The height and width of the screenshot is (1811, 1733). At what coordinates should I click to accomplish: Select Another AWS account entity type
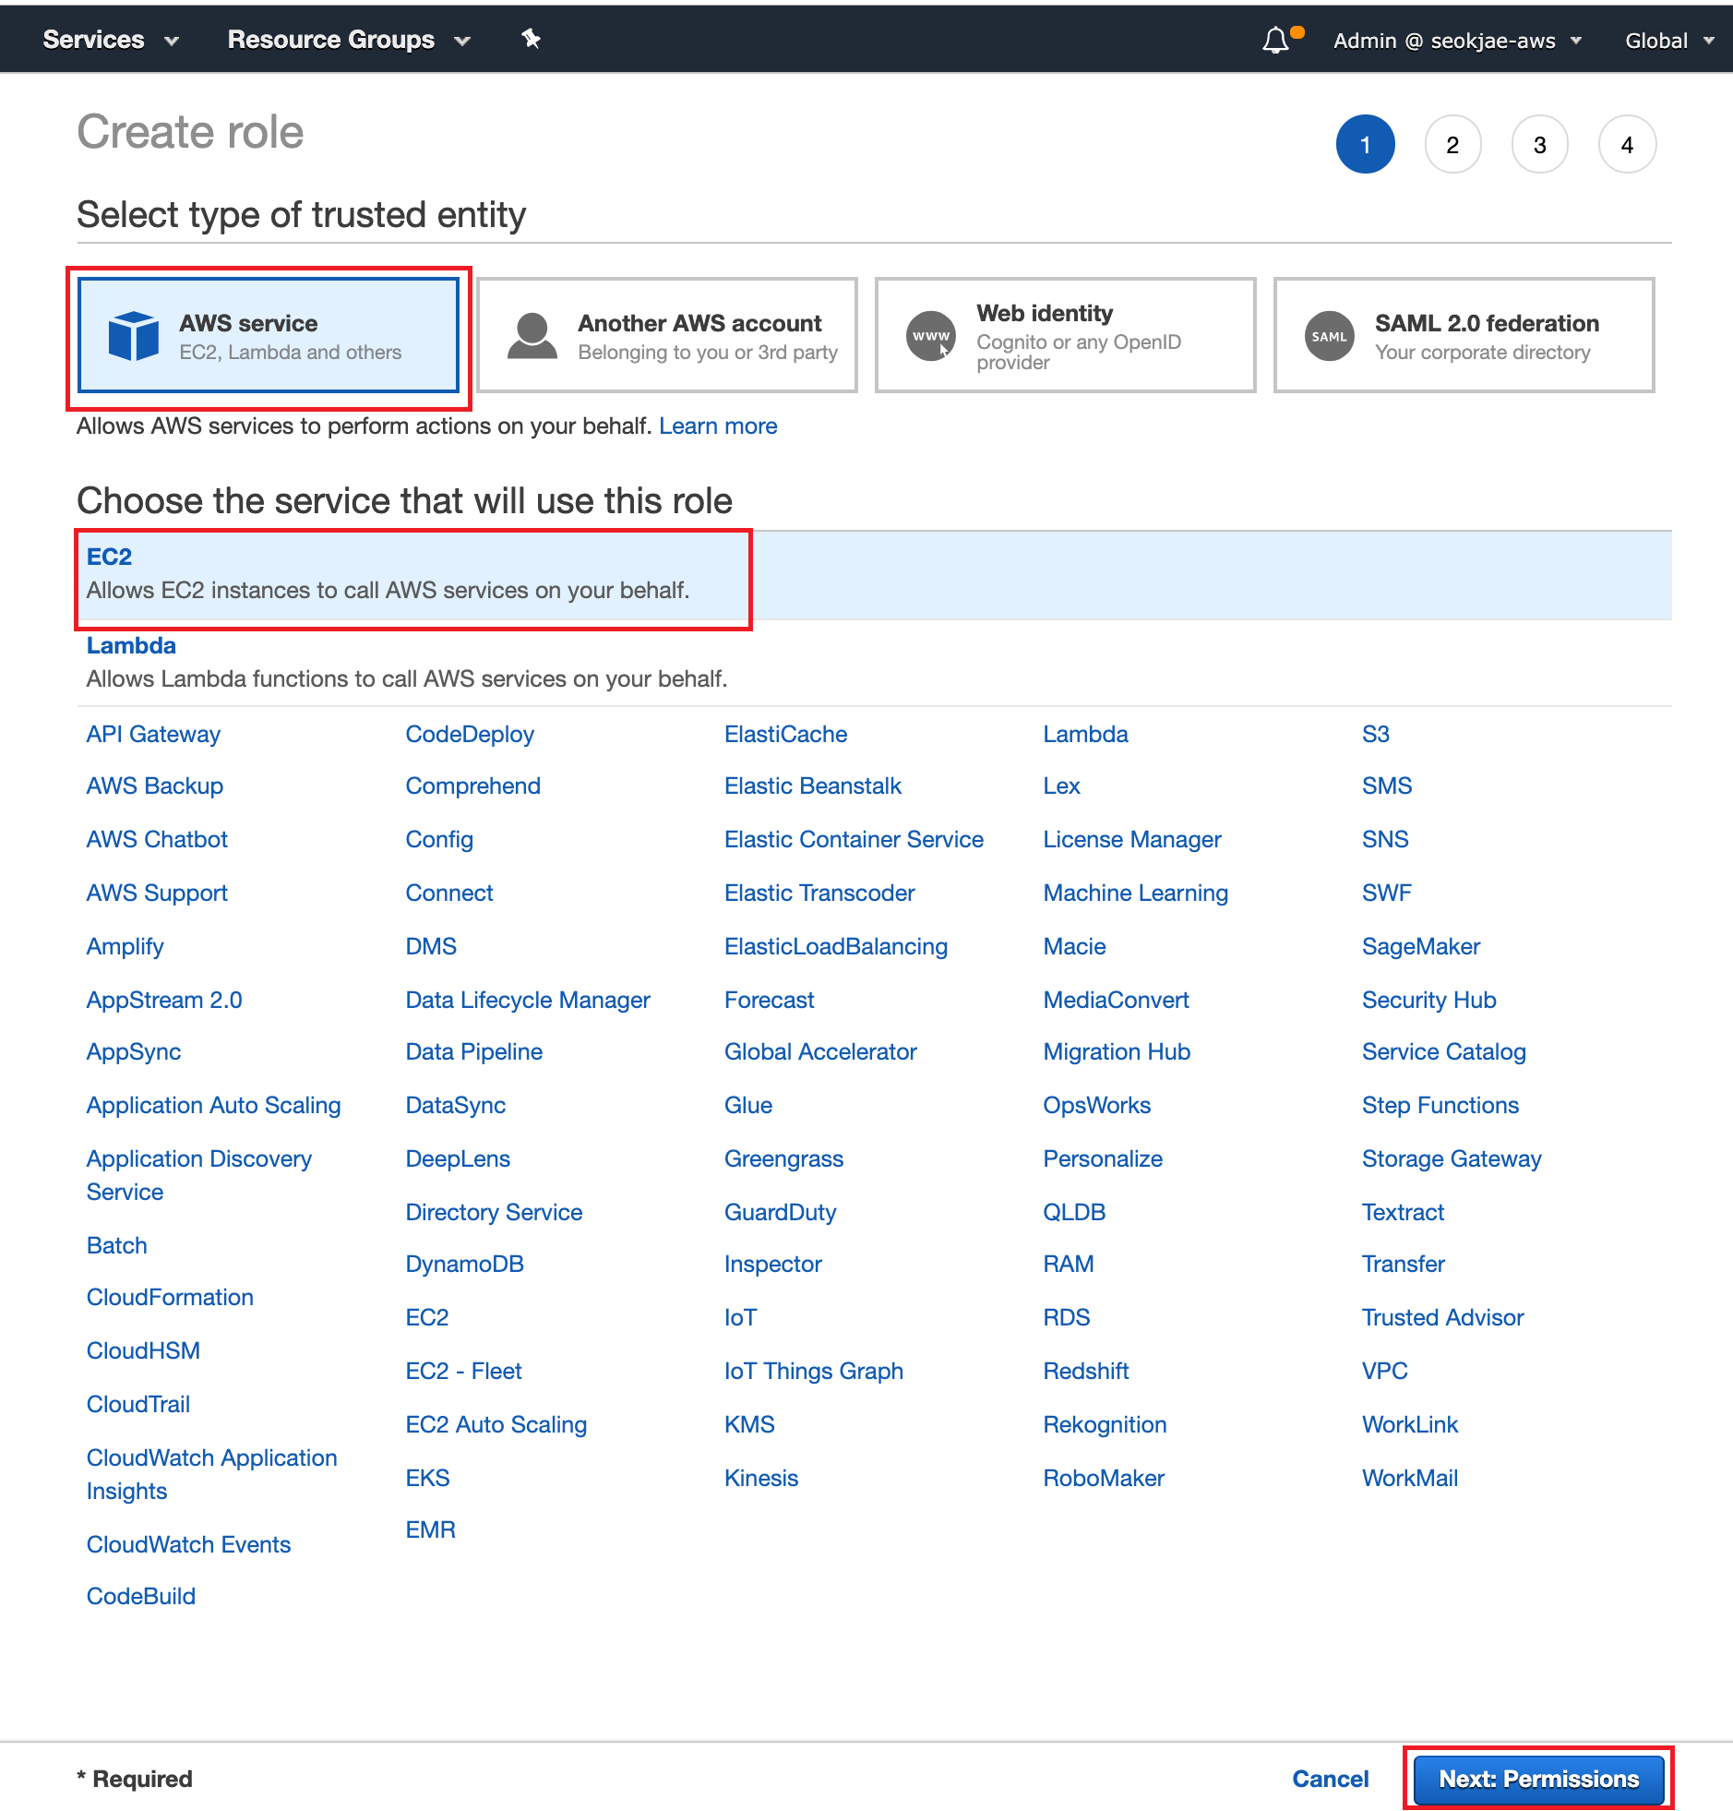pos(667,336)
